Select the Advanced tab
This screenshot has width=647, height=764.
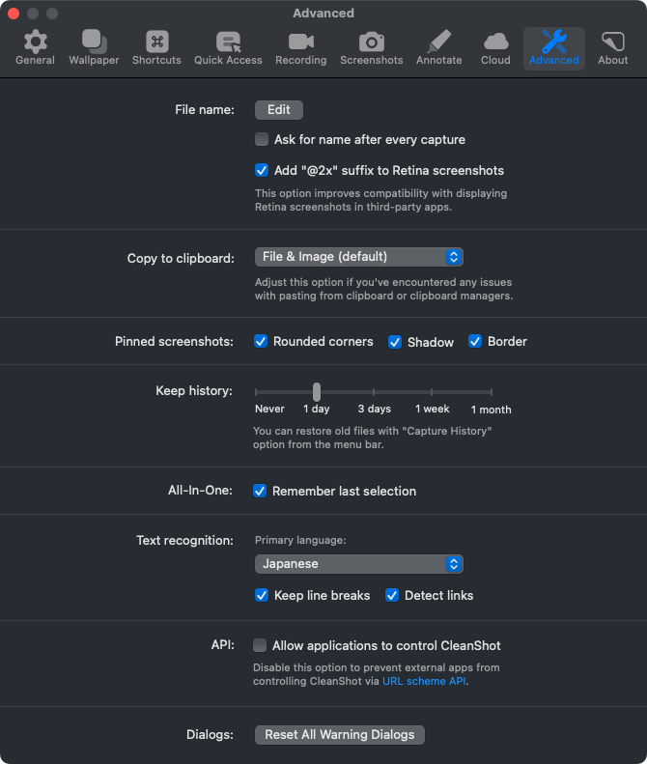554,48
